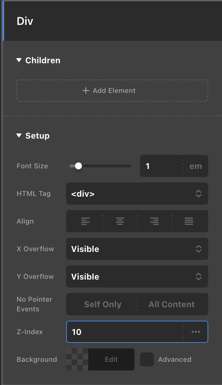222x385 pixels.
Task: Click the Add Element button
Action: pos(112,91)
